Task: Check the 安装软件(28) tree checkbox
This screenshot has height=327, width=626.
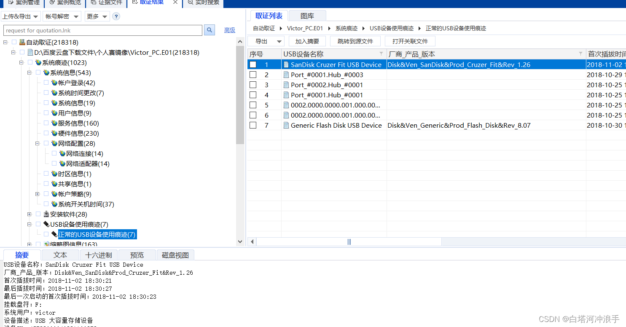Action: [38, 214]
